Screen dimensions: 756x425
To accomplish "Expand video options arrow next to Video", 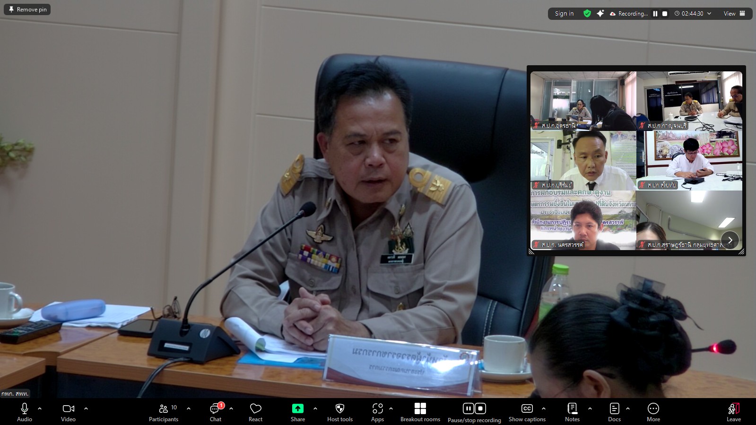I will [x=86, y=408].
